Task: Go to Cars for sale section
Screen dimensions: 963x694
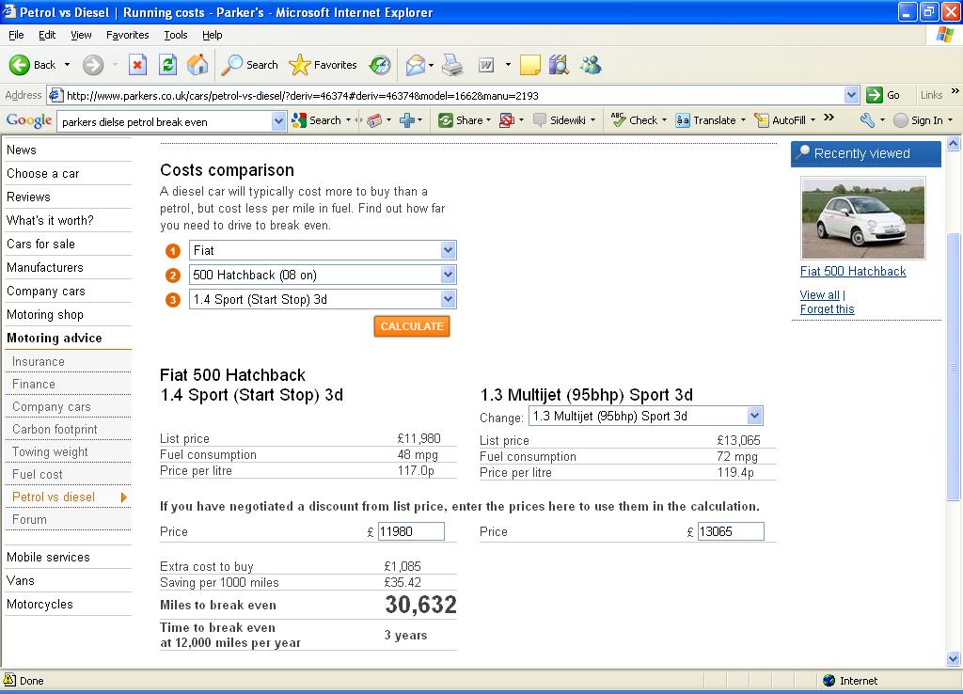Action: 40,244
